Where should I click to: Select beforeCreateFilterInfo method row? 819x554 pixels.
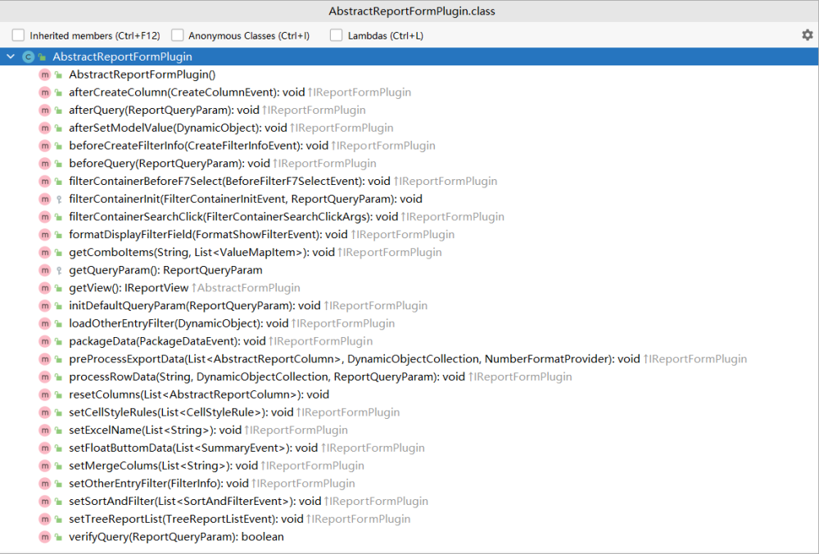coord(409,146)
